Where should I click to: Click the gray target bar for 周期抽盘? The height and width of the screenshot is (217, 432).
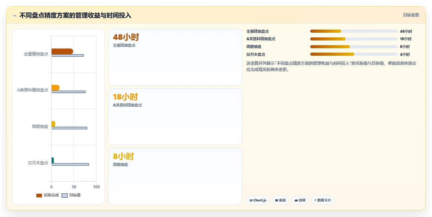[69, 128]
